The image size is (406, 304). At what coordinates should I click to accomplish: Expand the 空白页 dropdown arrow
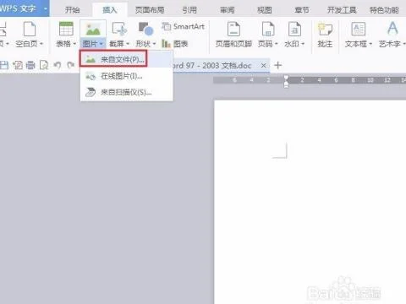pos(41,44)
